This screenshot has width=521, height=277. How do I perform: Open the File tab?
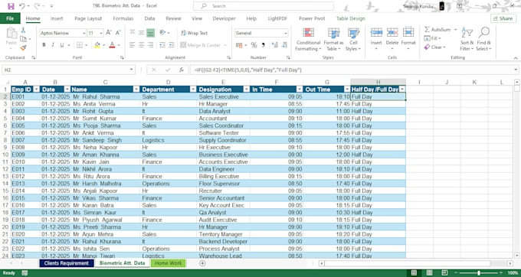tap(10, 18)
